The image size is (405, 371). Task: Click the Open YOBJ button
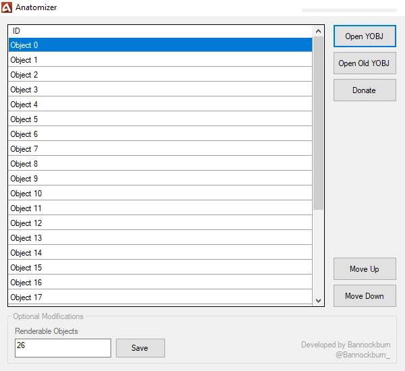click(x=364, y=36)
